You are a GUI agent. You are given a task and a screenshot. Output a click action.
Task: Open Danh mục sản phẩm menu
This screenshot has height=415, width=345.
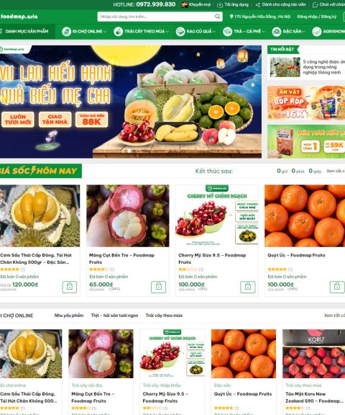(x=24, y=31)
